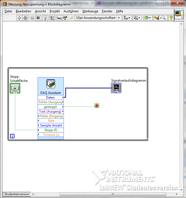186x198 pixels.
Task: Click the Fehler (Ausgang) terminal
Action: [51, 102]
